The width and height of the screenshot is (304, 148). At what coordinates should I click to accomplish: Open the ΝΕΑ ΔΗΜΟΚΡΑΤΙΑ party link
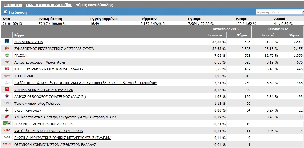point(29,42)
